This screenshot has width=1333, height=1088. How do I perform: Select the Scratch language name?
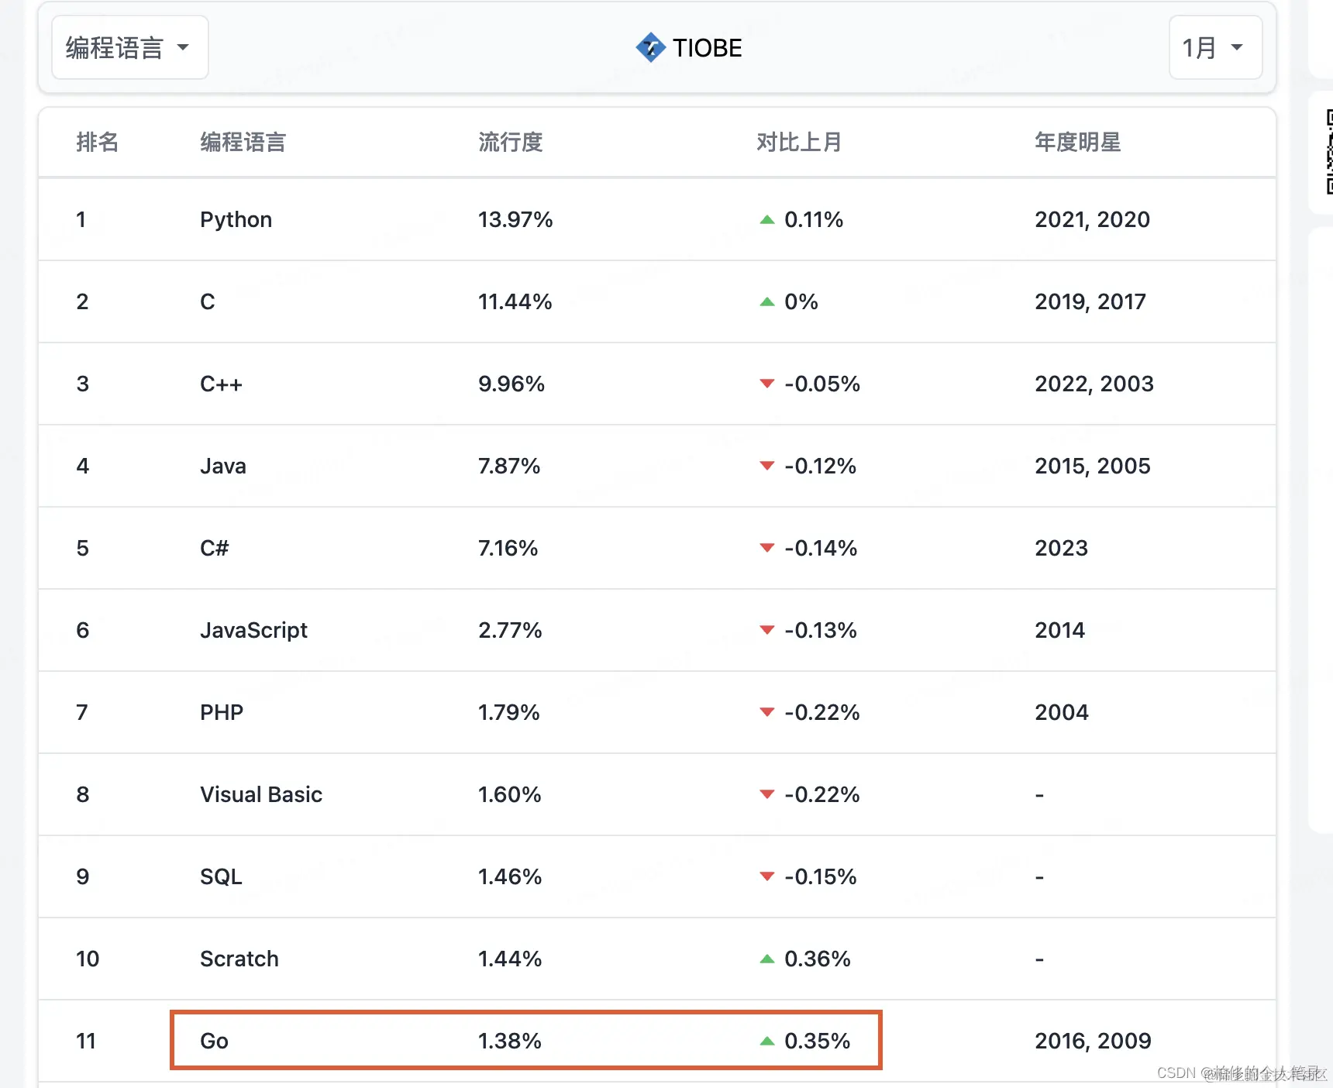tap(239, 959)
